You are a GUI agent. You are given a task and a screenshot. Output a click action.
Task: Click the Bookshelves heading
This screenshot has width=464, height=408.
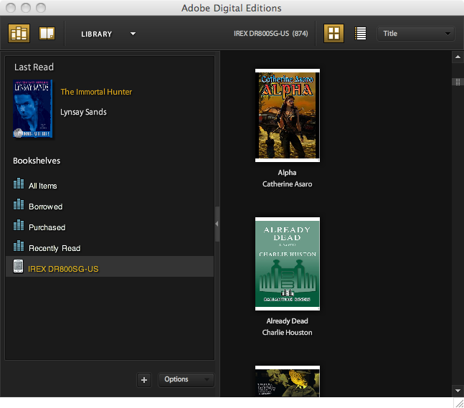tap(37, 161)
